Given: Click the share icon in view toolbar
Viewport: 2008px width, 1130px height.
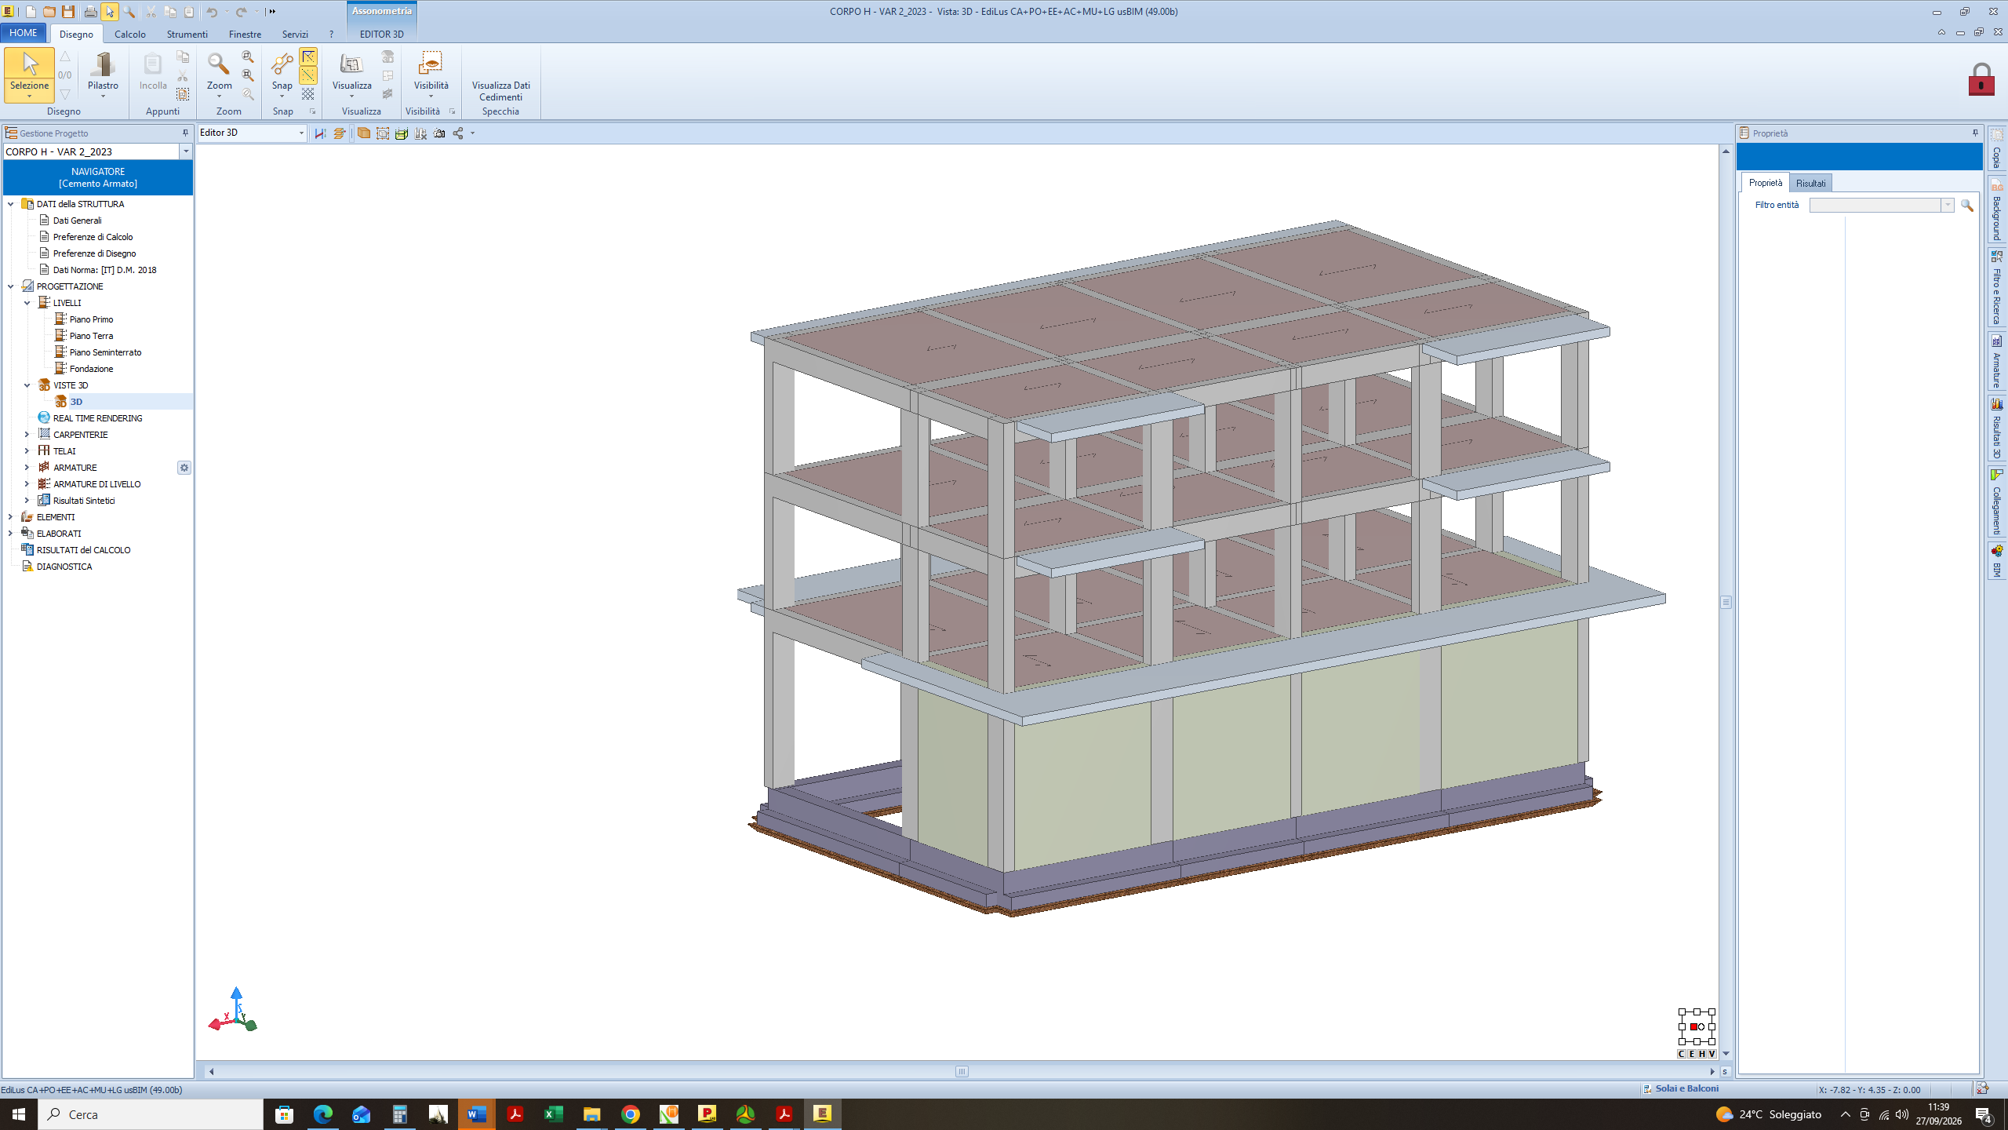Looking at the screenshot, I should [x=459, y=133].
